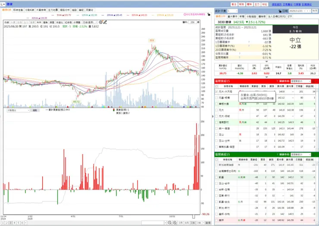Click help icon beside 佔股本比重
Screen dimensions: 319x226
[240, 54]
